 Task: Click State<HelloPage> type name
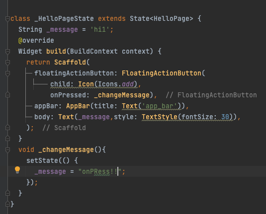(161, 19)
